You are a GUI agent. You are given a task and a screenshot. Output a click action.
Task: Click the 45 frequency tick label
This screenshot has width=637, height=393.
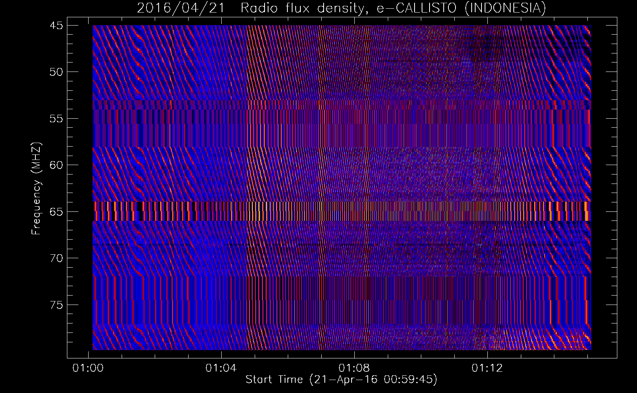pyautogui.click(x=56, y=26)
